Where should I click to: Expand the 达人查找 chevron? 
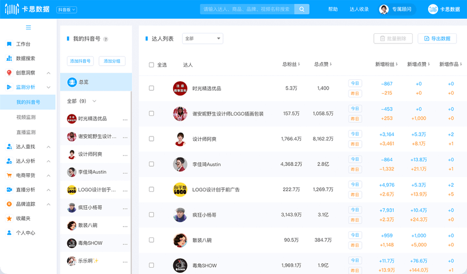tap(49, 147)
